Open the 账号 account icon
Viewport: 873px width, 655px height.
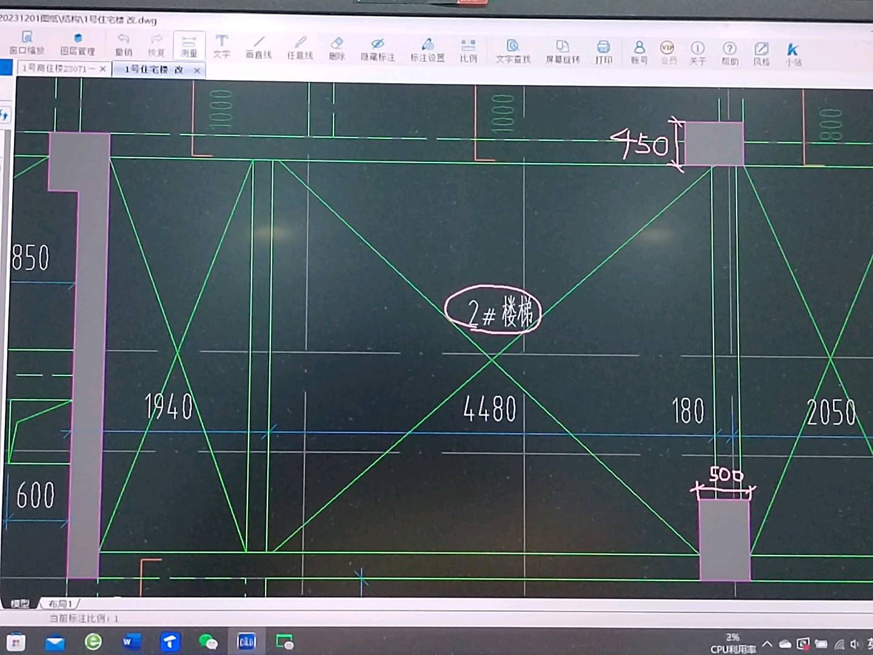pos(639,52)
